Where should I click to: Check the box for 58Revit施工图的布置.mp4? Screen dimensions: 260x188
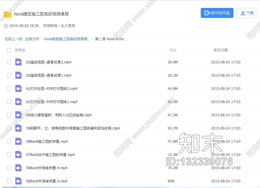[9, 141]
